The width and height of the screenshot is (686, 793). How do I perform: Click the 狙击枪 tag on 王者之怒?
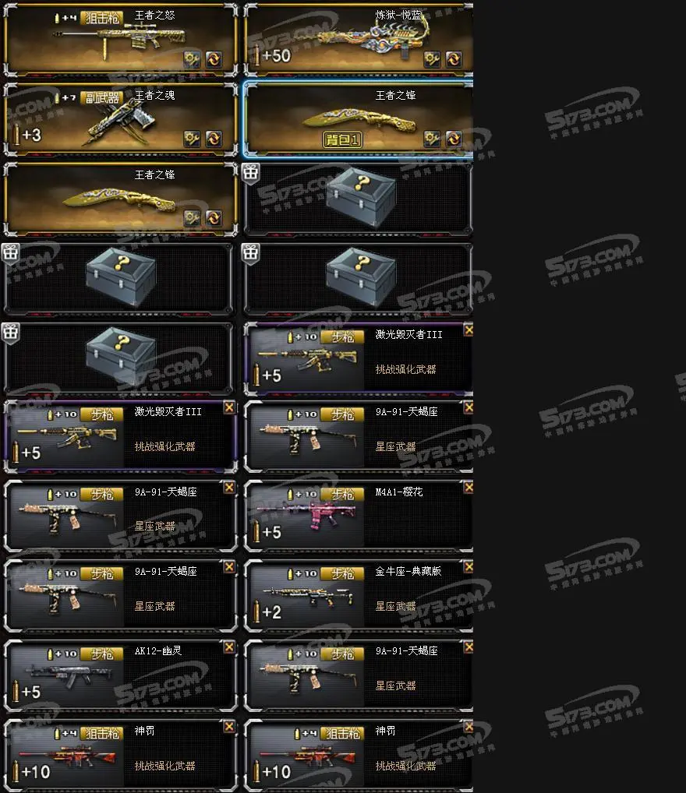102,18
